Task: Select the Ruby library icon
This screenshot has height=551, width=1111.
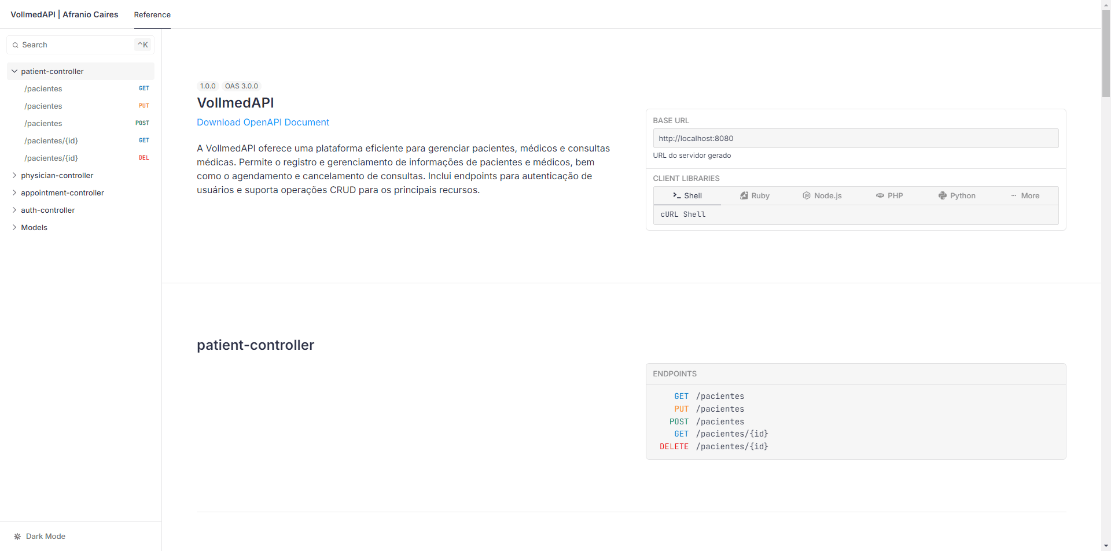Action: pyautogui.click(x=744, y=196)
